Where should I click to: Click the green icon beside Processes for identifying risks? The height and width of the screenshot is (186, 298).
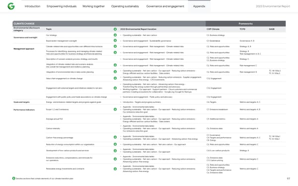pyautogui.click(x=115, y=52)
